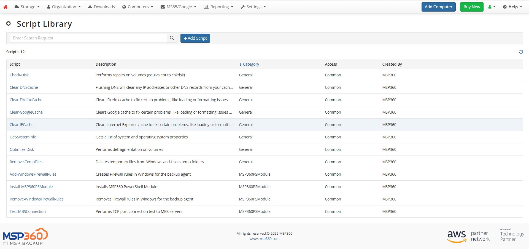529x249 pixels.
Task: Open the Remove-WindowsFirewallRules script
Action: pyautogui.click(x=36, y=199)
